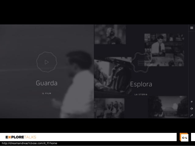Open the dreamandreach.bose.com URL text
This screenshot has width=195, height=146.
tap(29, 143)
